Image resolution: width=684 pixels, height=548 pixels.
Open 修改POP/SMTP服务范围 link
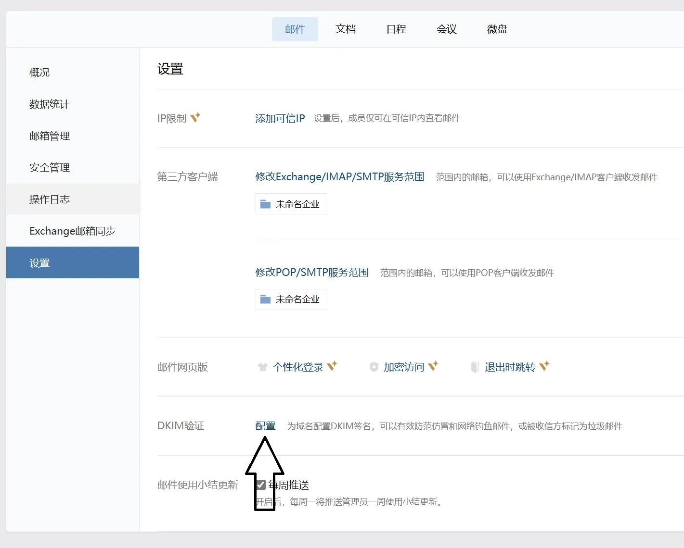pyautogui.click(x=312, y=273)
